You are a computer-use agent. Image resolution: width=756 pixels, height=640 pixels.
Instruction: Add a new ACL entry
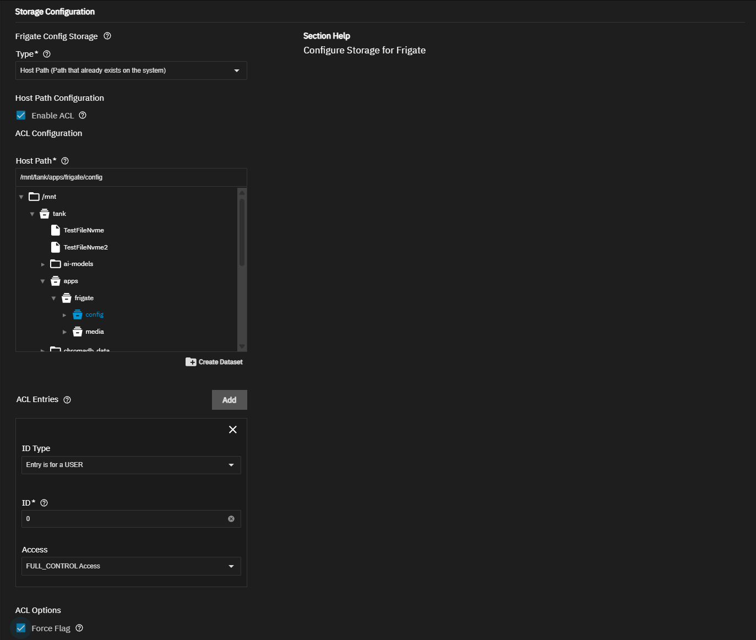[229, 400]
